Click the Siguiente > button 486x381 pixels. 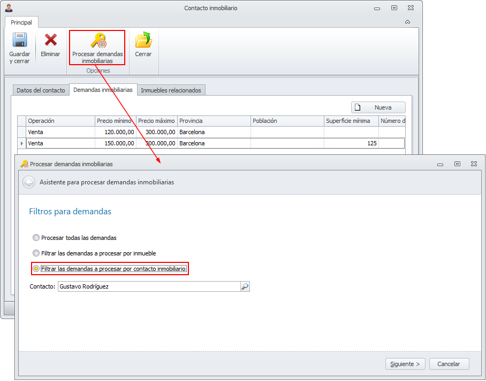pos(405,364)
